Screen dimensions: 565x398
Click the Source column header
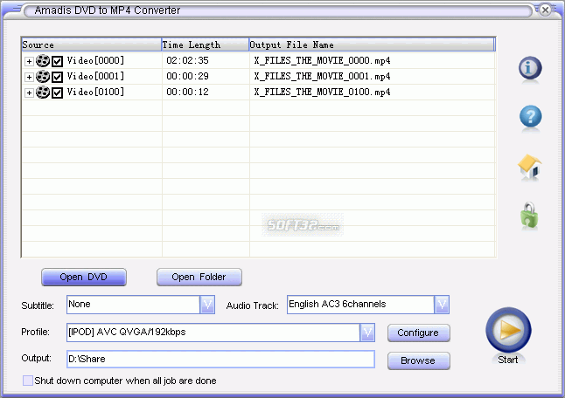91,45
